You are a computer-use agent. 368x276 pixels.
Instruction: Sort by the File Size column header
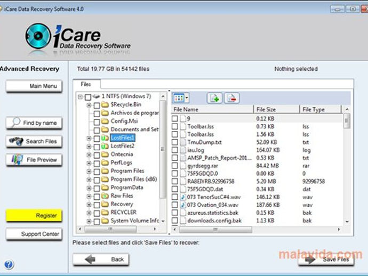click(276, 110)
